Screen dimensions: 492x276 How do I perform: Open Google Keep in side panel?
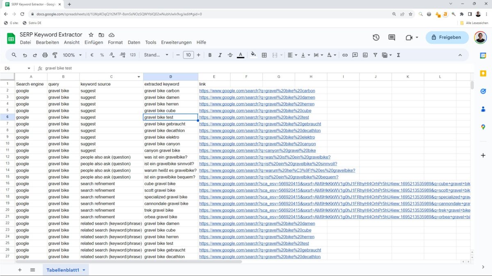click(x=483, y=73)
